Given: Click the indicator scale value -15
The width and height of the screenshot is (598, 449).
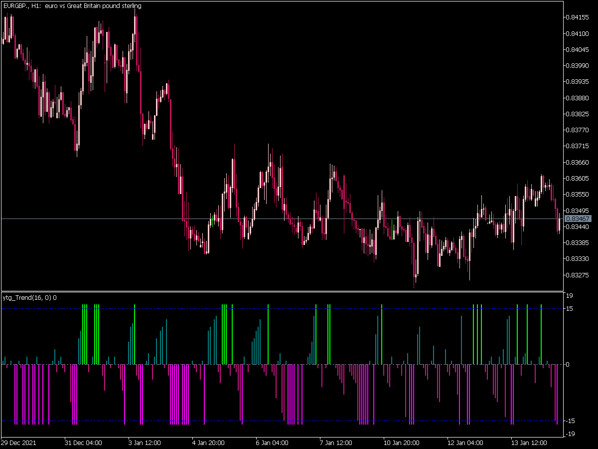Looking at the screenshot, I should pyautogui.click(x=571, y=421).
